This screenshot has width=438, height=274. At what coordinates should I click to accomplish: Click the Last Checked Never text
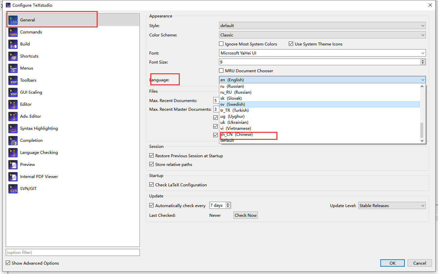(215, 215)
